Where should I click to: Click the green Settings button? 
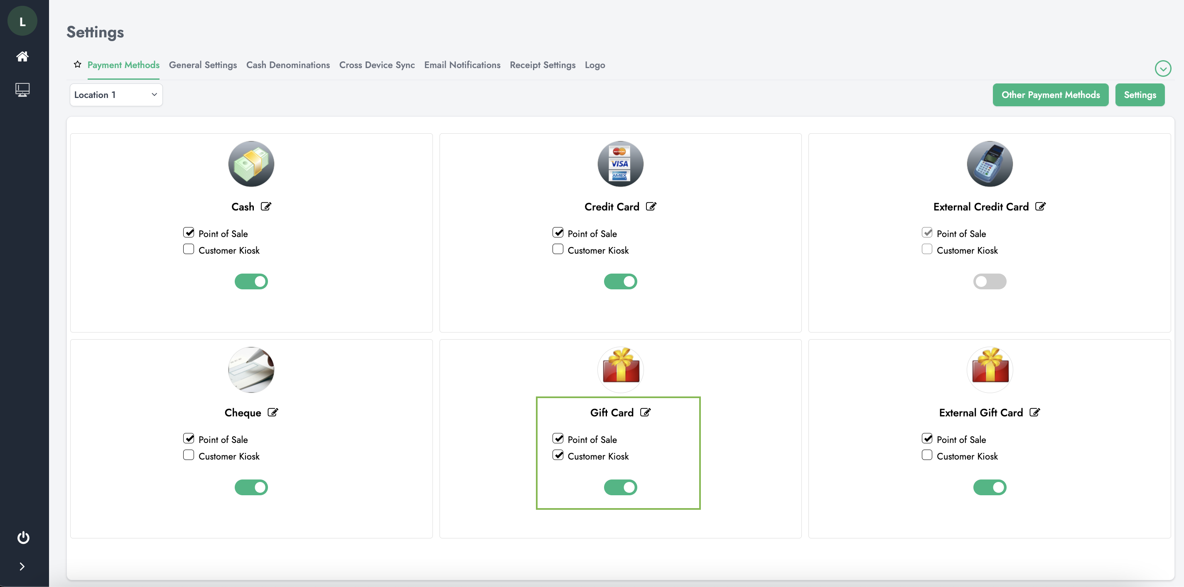pyautogui.click(x=1140, y=95)
